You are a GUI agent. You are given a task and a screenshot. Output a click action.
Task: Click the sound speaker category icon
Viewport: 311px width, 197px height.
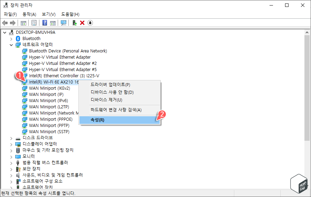click(x=18, y=175)
